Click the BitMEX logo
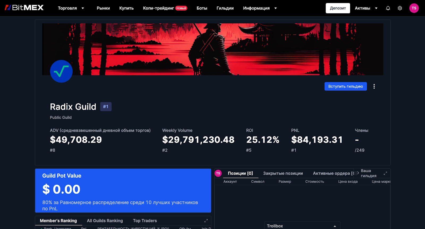This screenshot has height=229, width=425. pos(24,8)
